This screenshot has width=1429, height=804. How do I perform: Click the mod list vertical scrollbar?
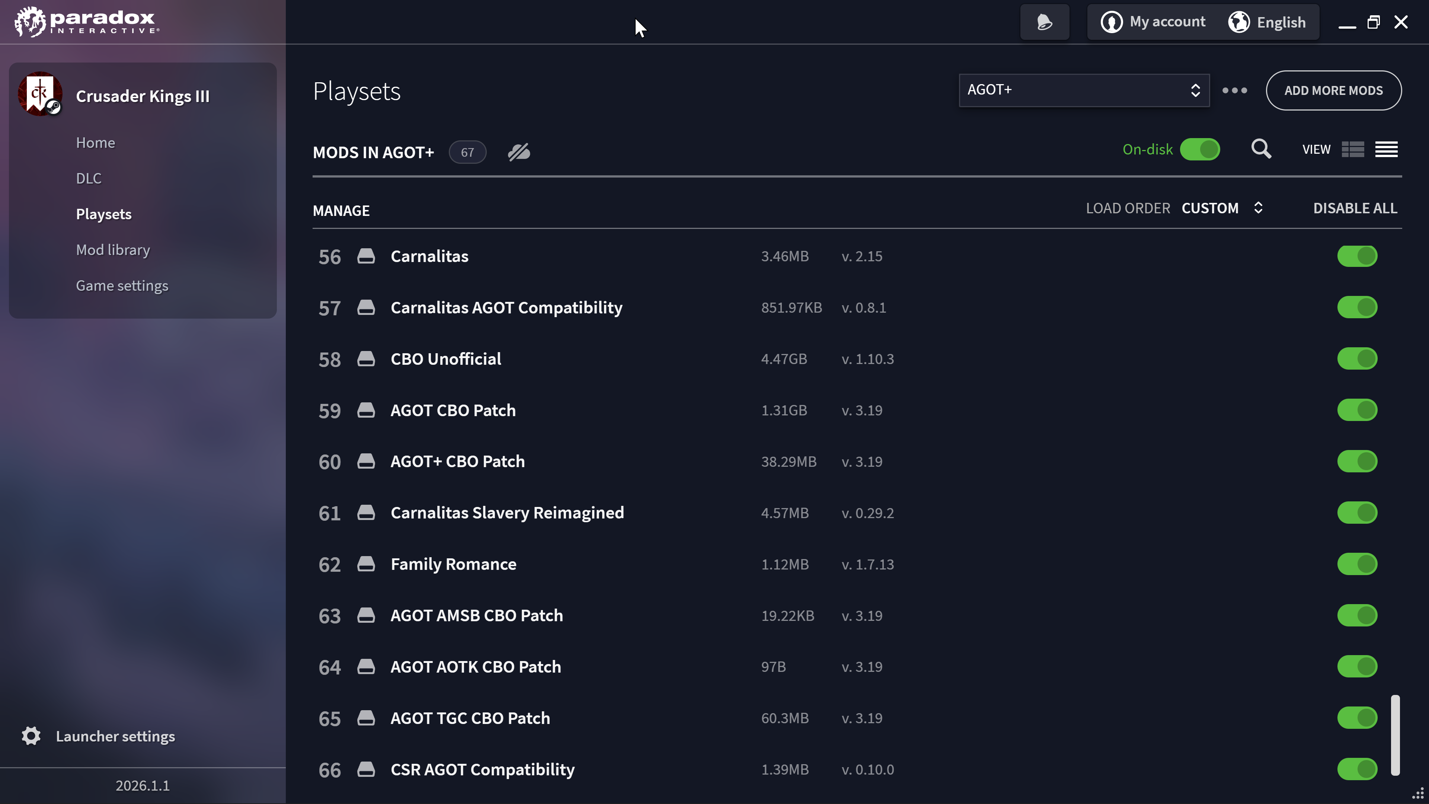point(1395,735)
